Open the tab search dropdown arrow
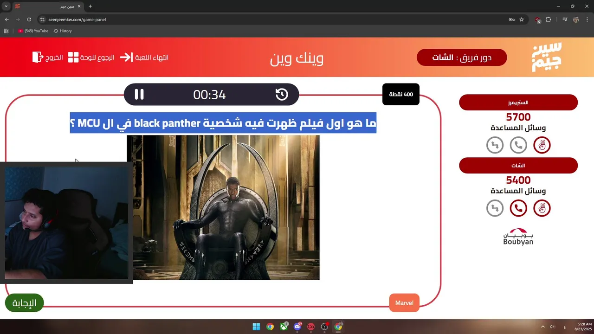 [6, 6]
